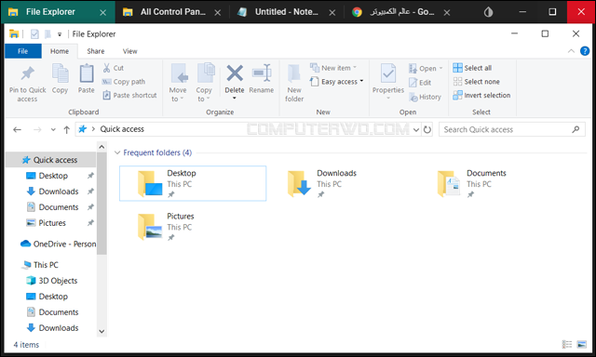Select the Desktop frequent folder tile
This screenshot has height=357, width=596.
click(x=193, y=183)
